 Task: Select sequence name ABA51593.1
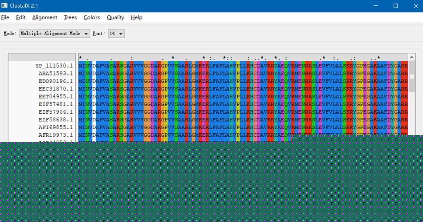point(56,73)
